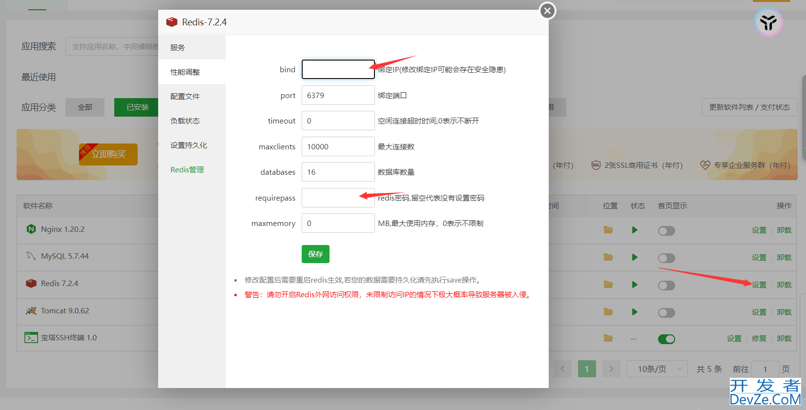Click the maxclients input field

338,146
